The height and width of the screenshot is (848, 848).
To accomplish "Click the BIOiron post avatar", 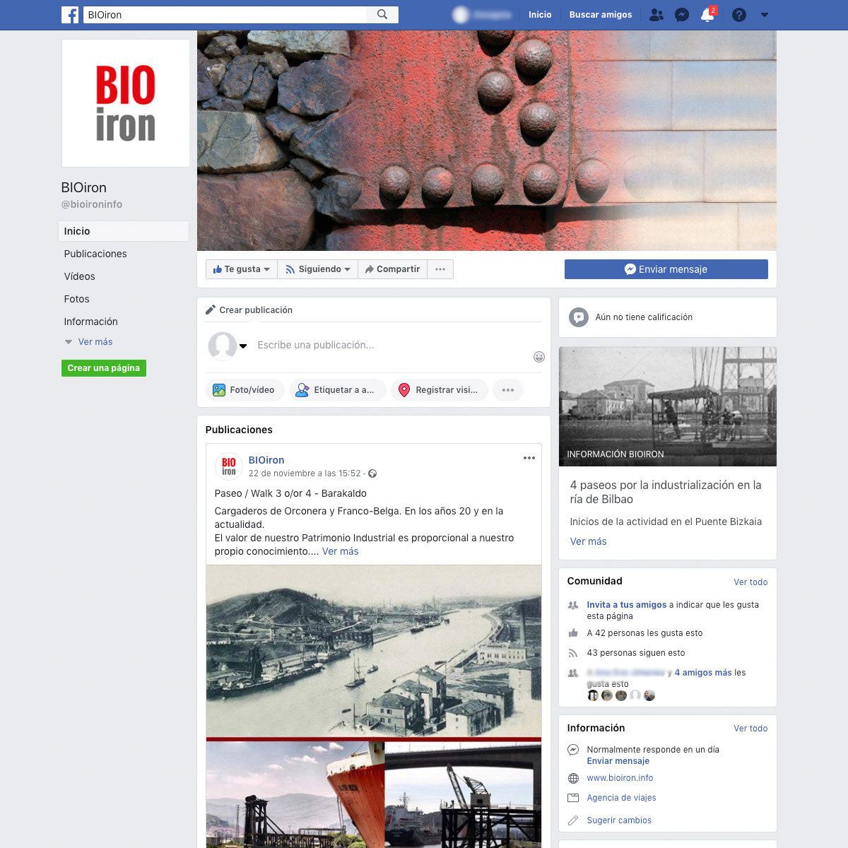I will pos(228,466).
